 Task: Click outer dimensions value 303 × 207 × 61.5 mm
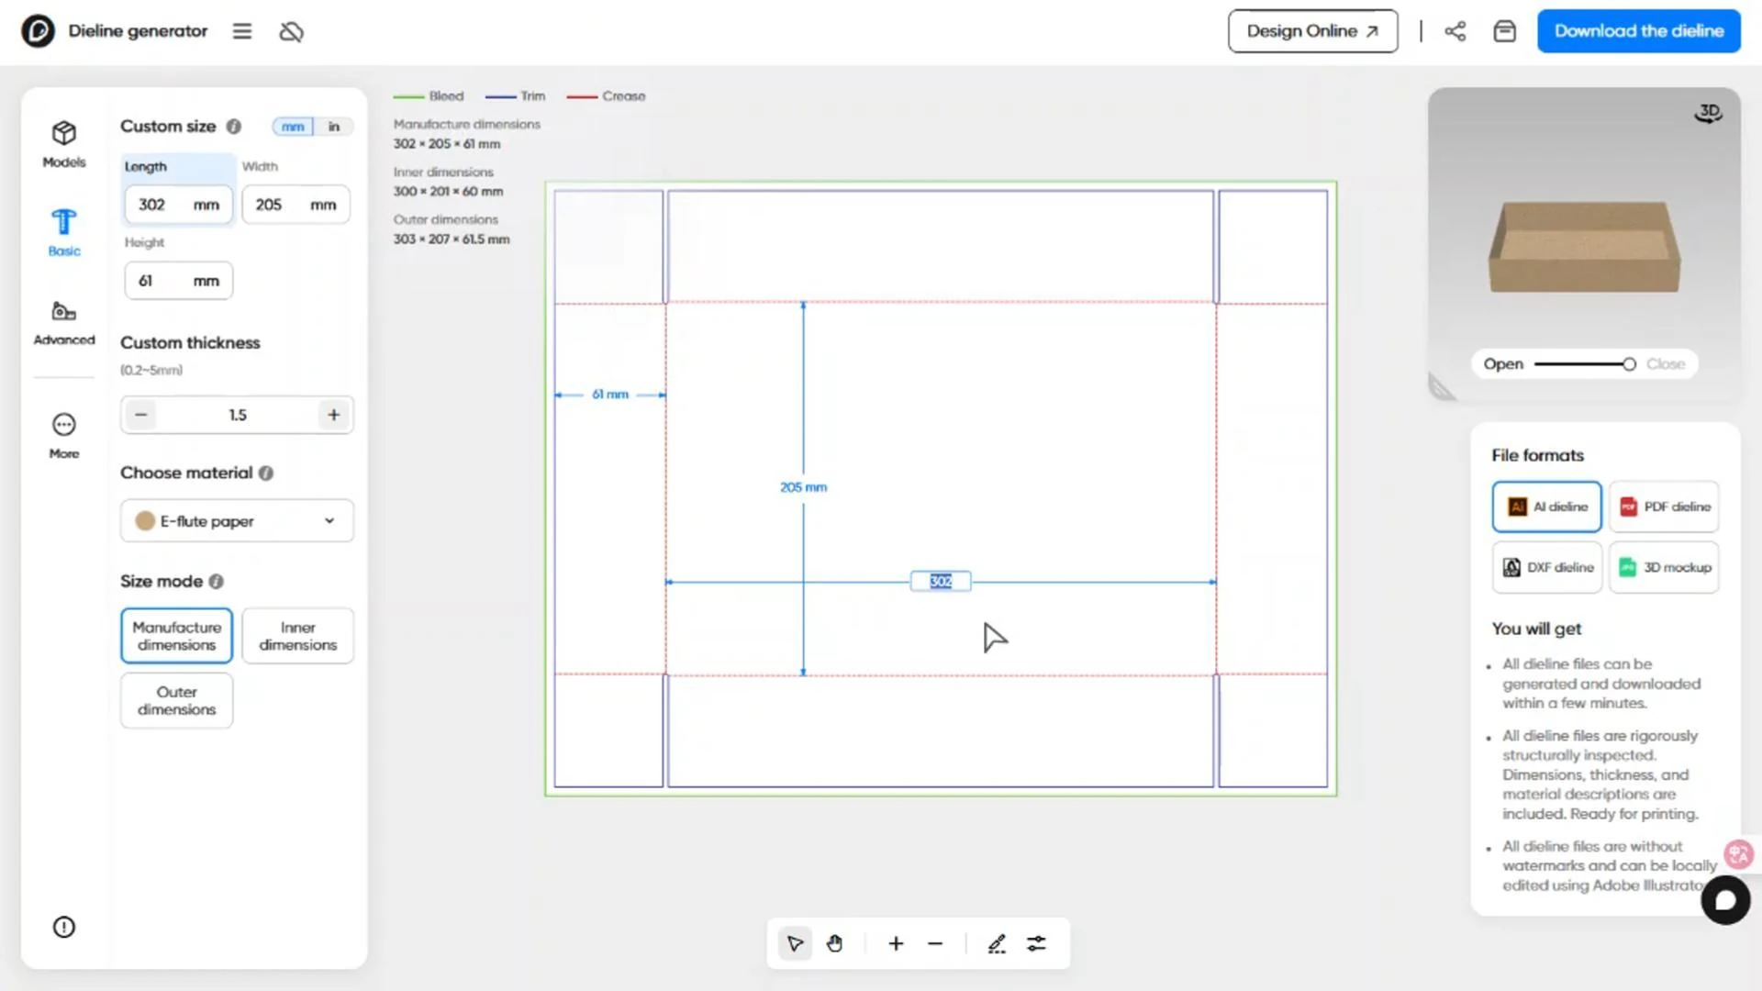pyautogui.click(x=452, y=239)
